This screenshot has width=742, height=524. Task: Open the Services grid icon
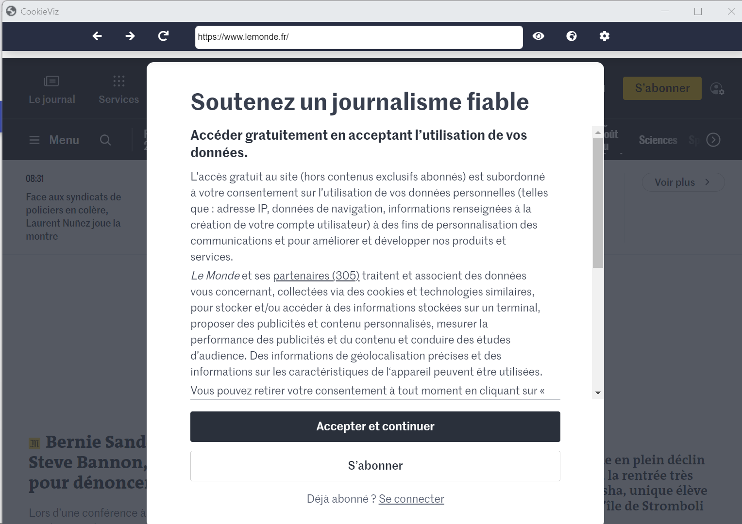click(x=119, y=81)
